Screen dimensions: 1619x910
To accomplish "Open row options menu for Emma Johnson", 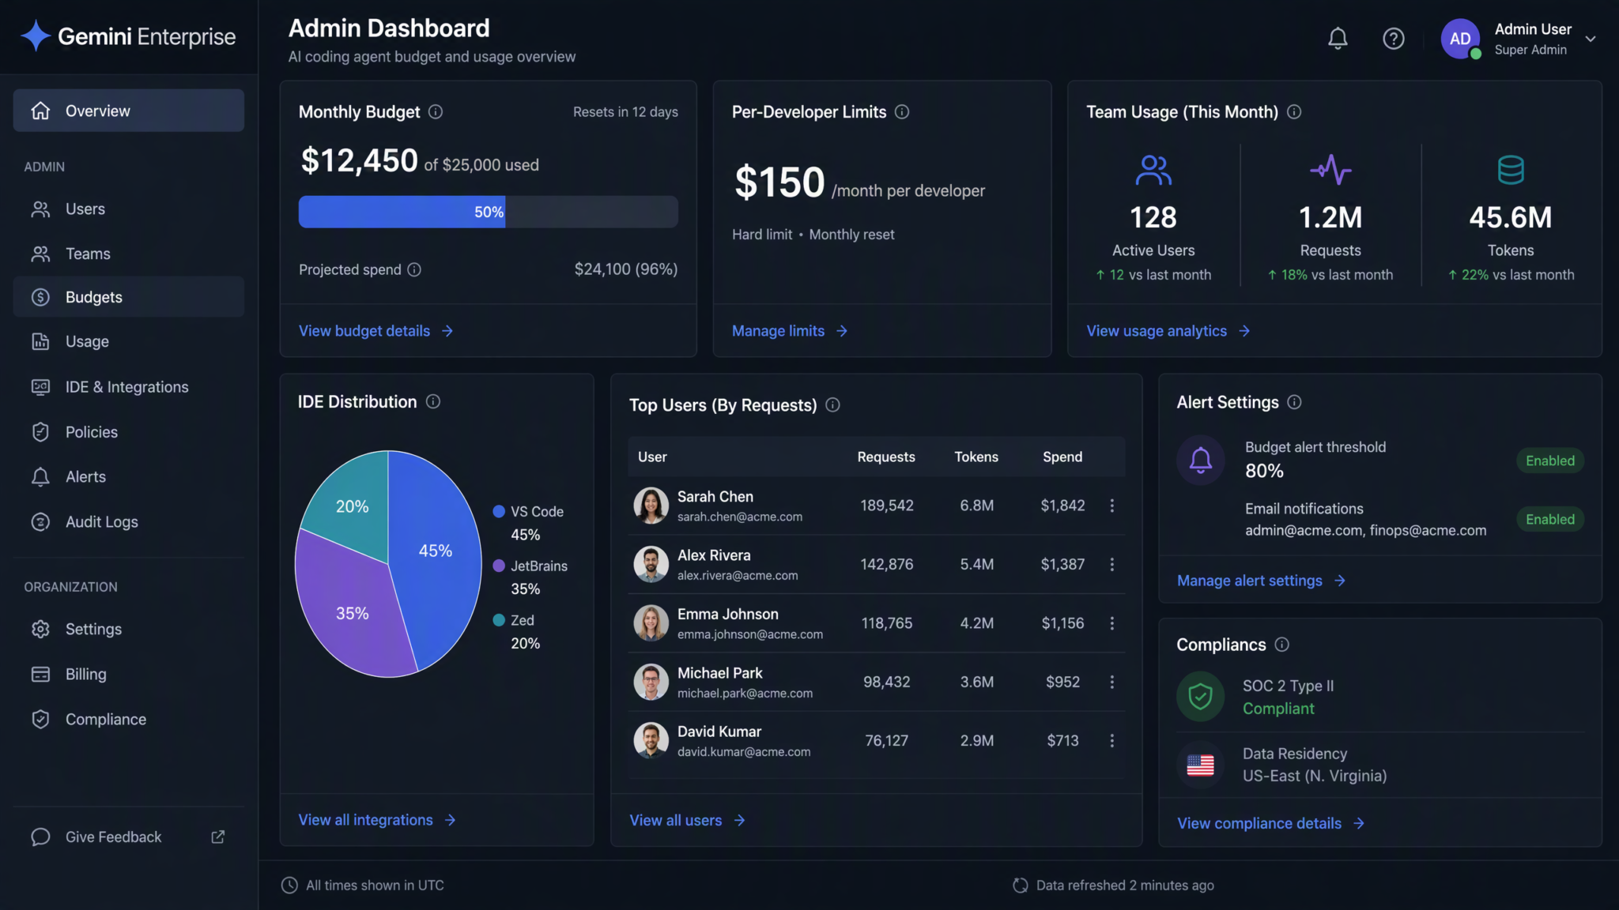I will point(1112,623).
